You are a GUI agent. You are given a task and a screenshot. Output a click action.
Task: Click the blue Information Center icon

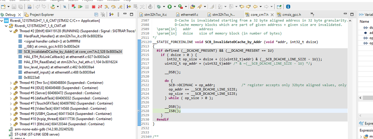coord(288,7)
